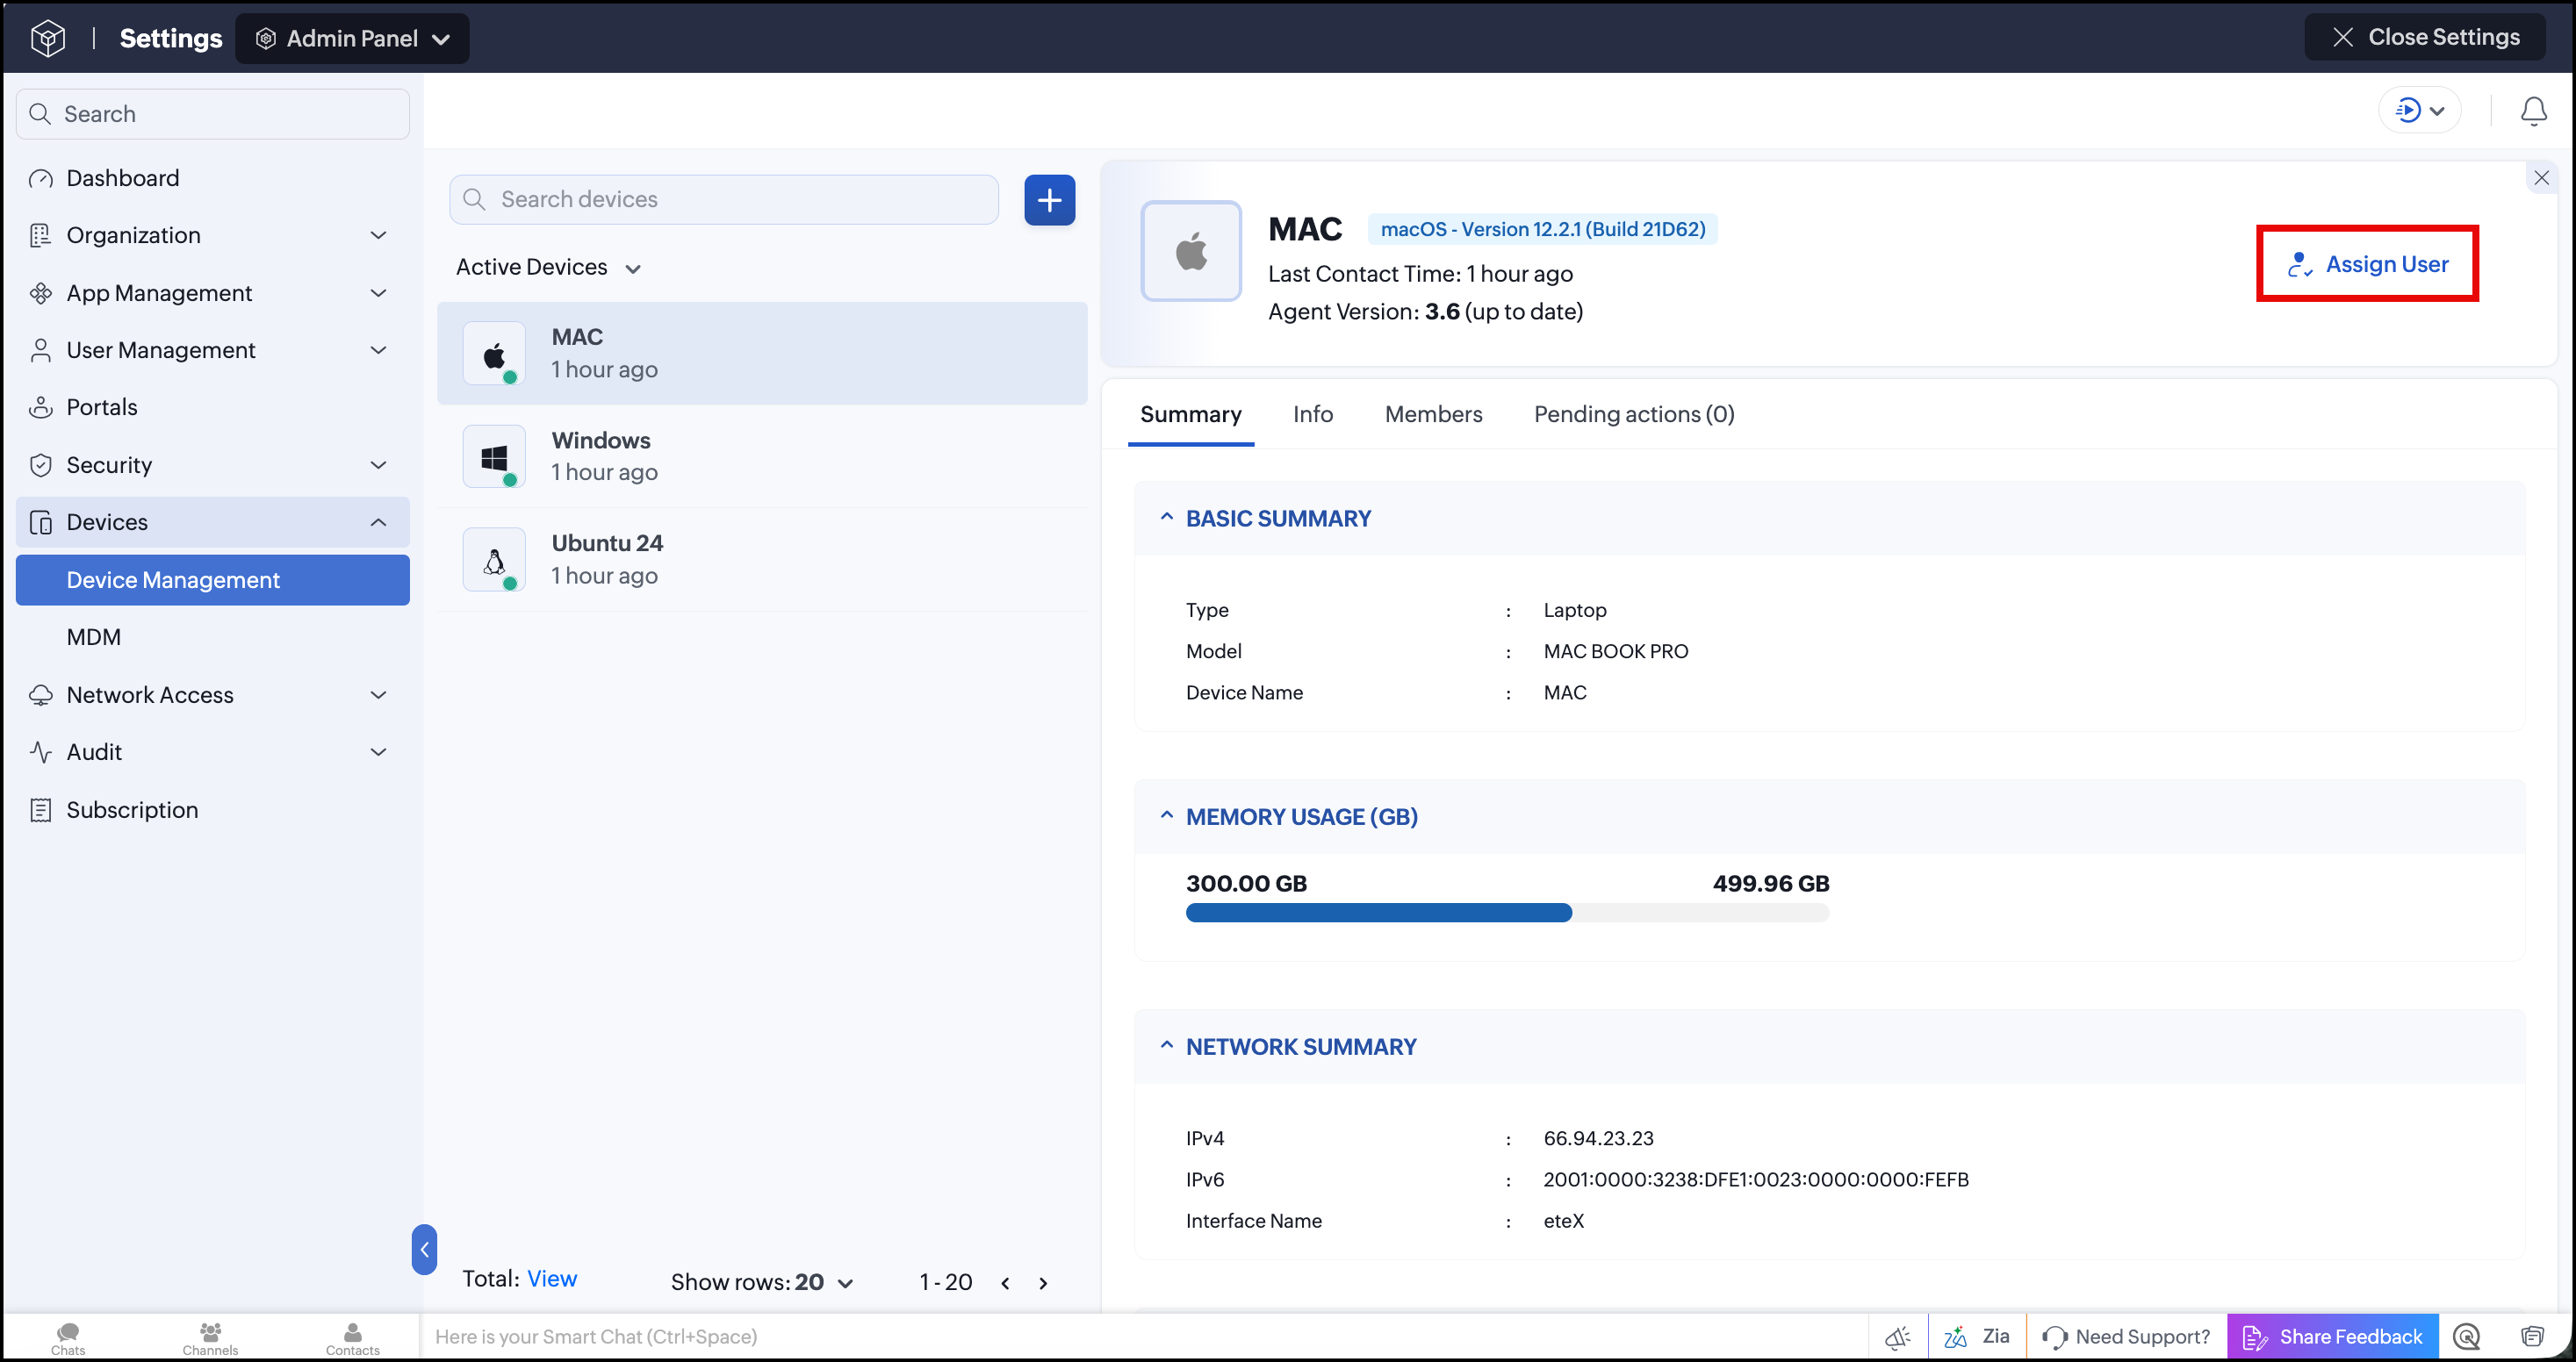Screen dimensions: 2576x1362
Task: Open the Zia assistant
Action: [x=1977, y=1337]
